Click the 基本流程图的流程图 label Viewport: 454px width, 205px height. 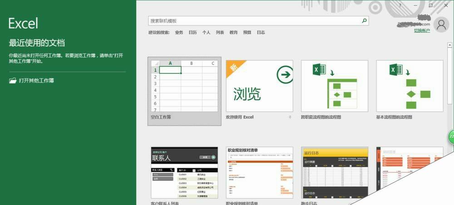(x=394, y=117)
